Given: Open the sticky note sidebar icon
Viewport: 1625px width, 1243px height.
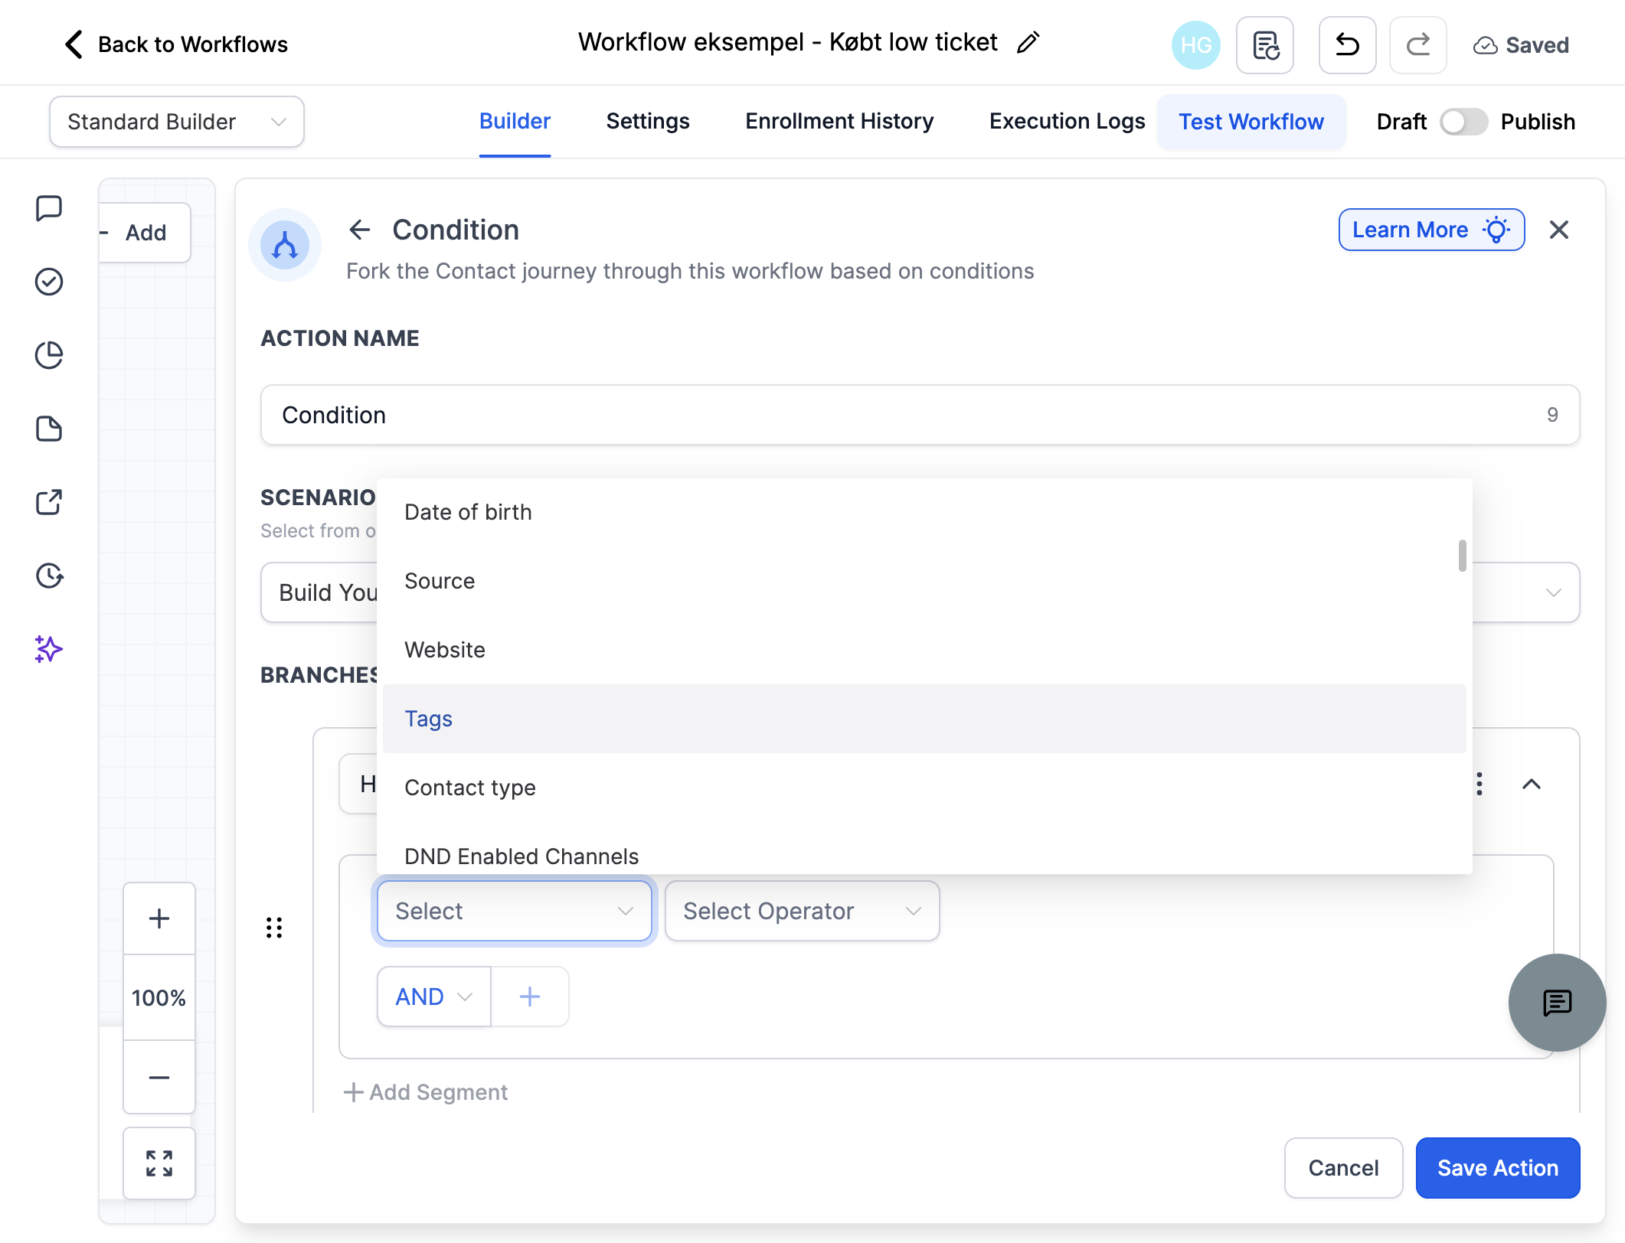Looking at the screenshot, I should [x=49, y=429].
